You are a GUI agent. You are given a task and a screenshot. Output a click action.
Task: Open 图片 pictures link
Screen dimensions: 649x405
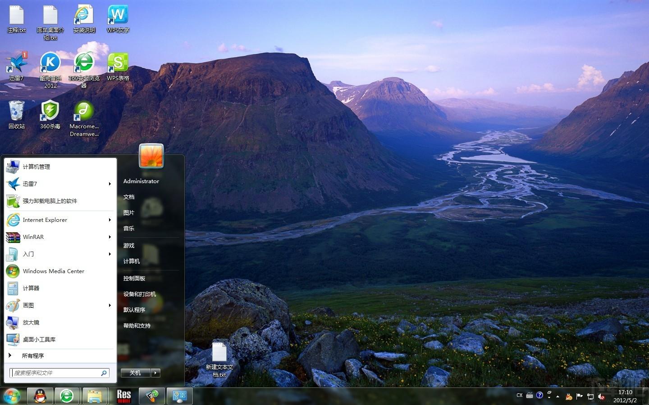(x=129, y=212)
